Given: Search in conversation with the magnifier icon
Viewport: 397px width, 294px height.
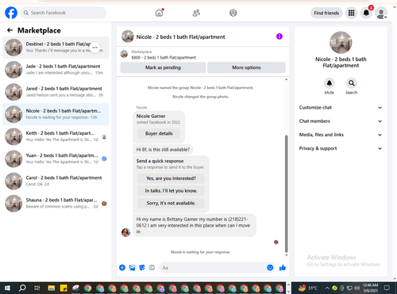Looking at the screenshot, I should pos(351,83).
